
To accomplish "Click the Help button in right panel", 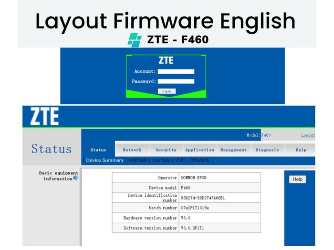I will coord(297,179).
